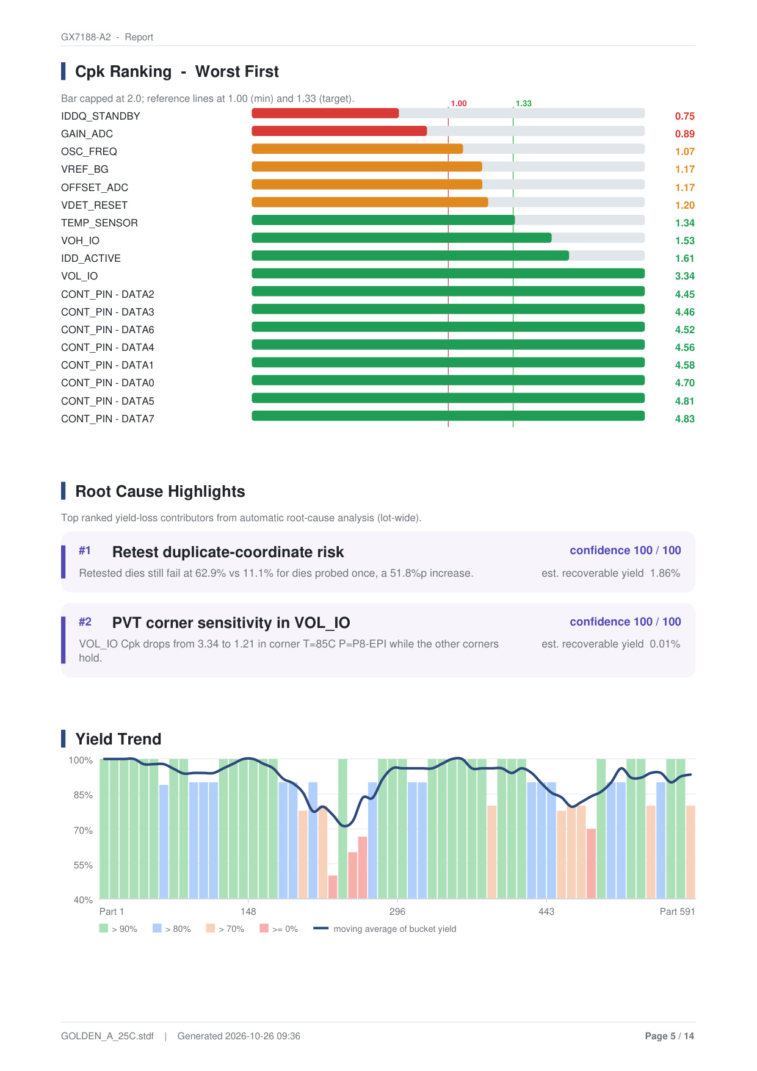757x1071 pixels.
Task: Click the red >=0% legend swatch
Action: [264, 928]
